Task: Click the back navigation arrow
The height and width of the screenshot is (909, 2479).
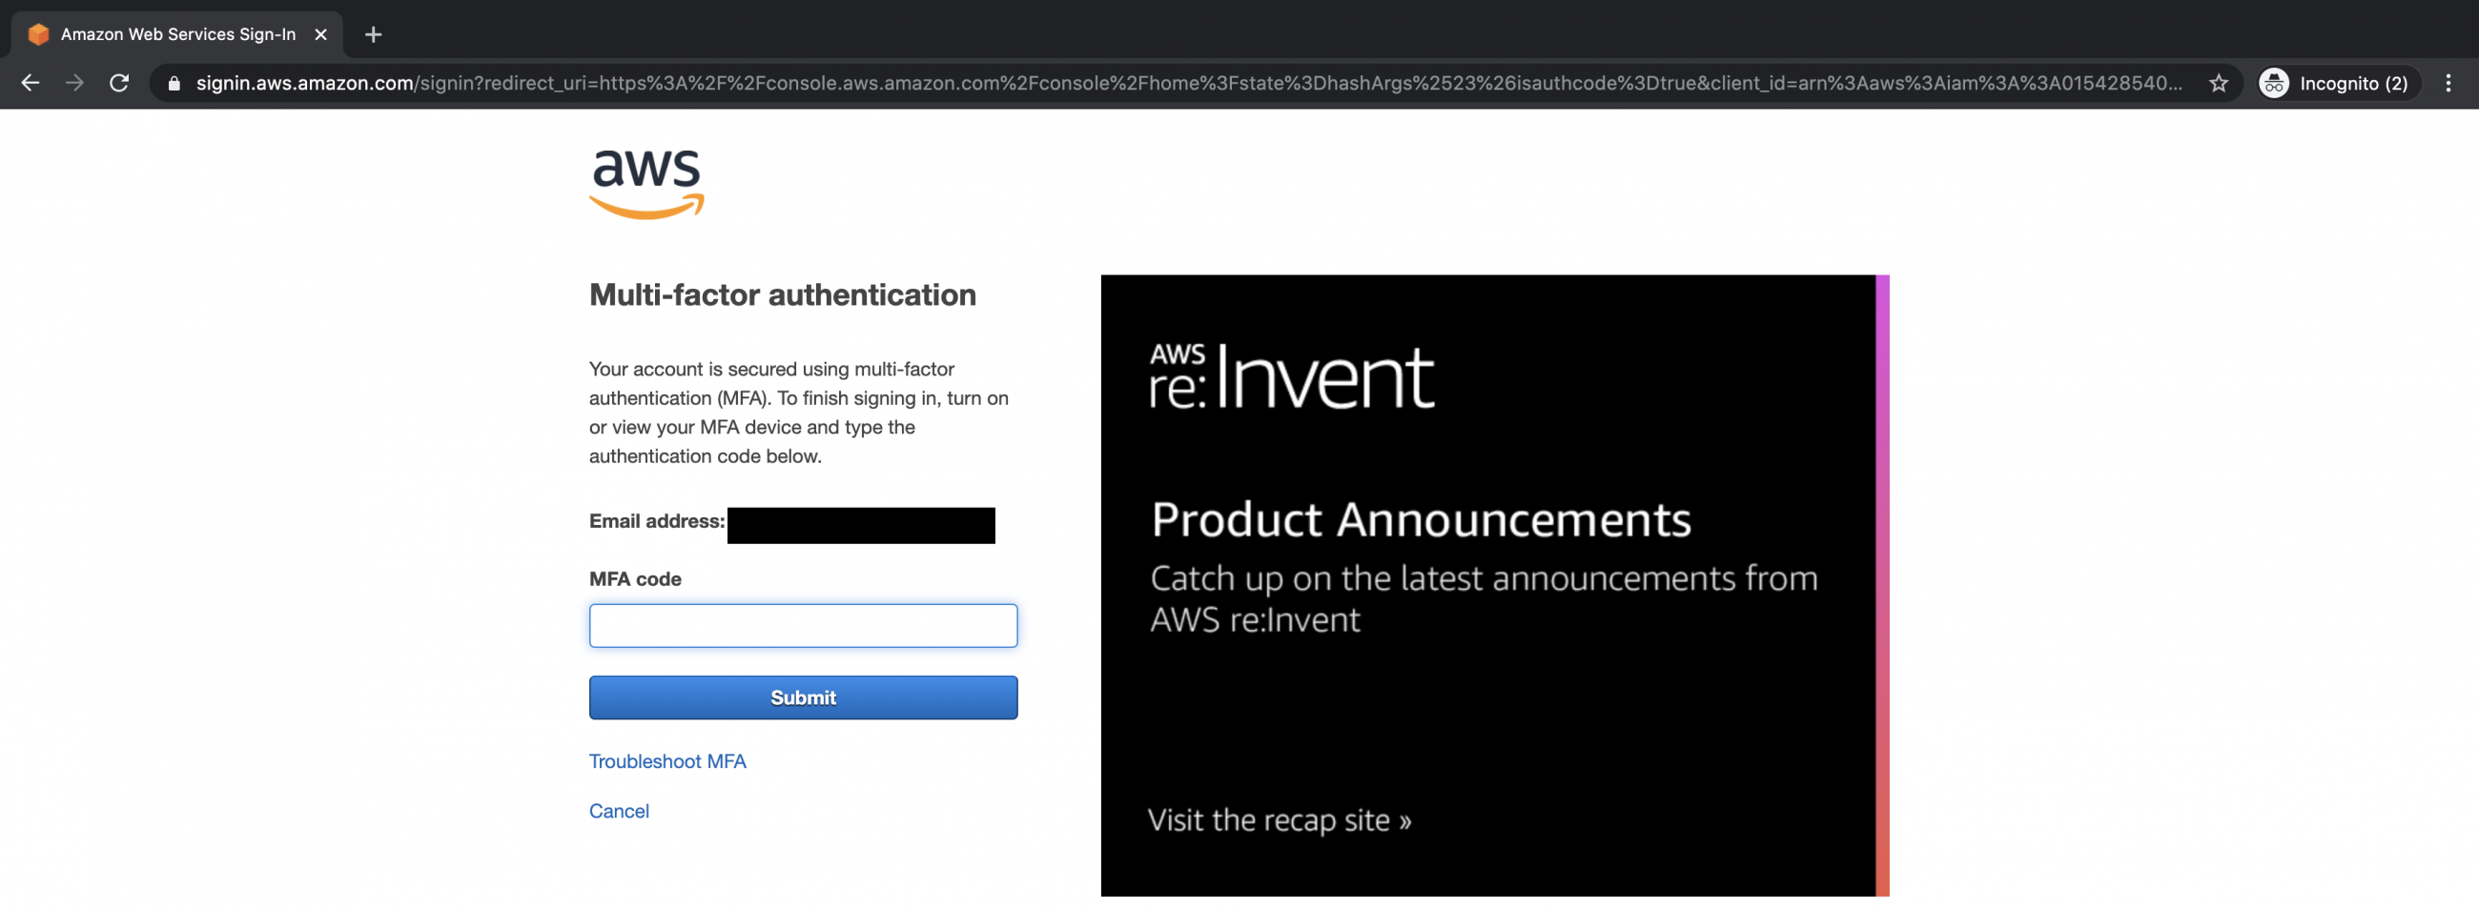Action: click(30, 83)
